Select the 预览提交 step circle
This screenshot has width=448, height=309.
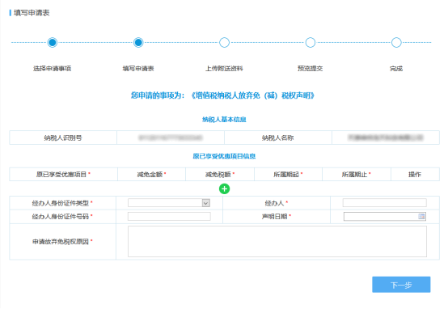point(311,42)
